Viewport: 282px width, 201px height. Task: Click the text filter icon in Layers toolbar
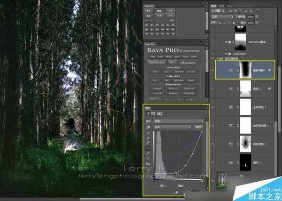pyautogui.click(x=241, y=11)
